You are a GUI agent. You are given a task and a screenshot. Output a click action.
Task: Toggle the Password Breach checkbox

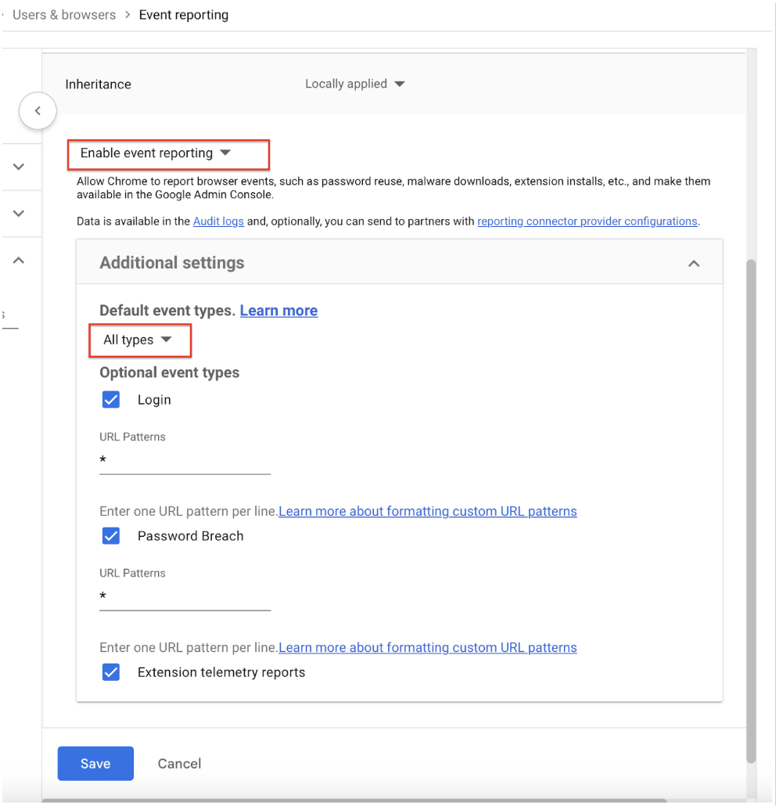tap(111, 536)
